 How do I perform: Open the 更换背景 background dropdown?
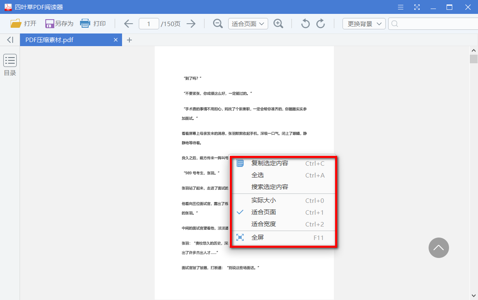(363, 23)
